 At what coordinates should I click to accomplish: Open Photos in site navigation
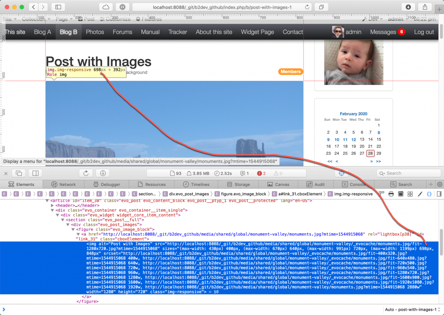[95, 32]
